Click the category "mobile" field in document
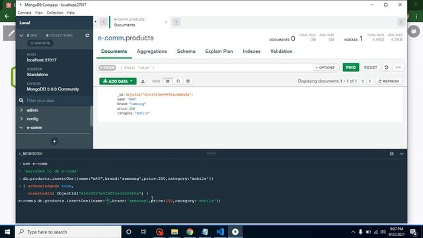423x238 pixels. (134, 113)
